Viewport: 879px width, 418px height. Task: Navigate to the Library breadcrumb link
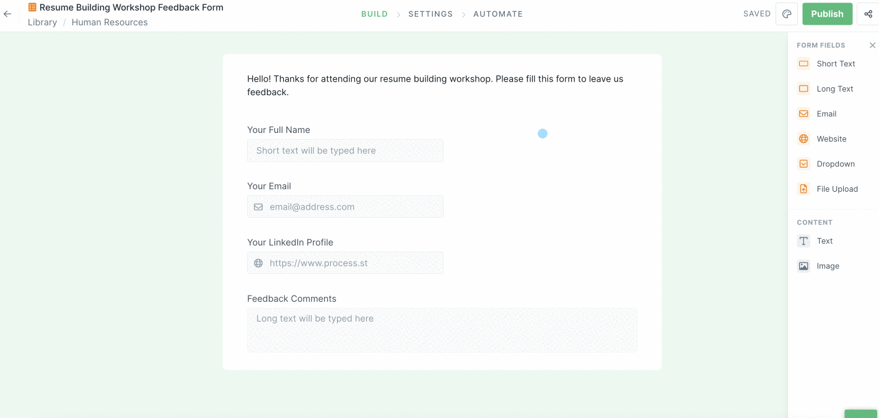click(x=42, y=22)
